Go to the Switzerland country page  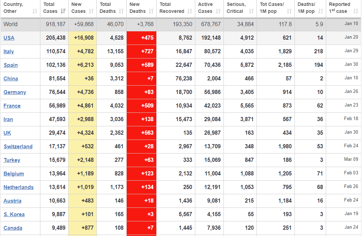click(18, 147)
